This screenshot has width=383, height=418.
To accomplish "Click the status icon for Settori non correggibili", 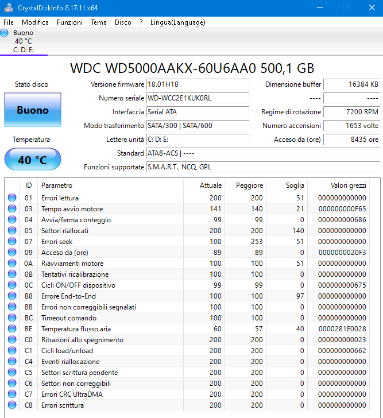I will click(12, 384).
